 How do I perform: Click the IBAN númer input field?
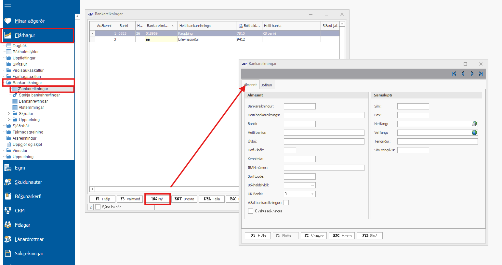click(x=324, y=168)
